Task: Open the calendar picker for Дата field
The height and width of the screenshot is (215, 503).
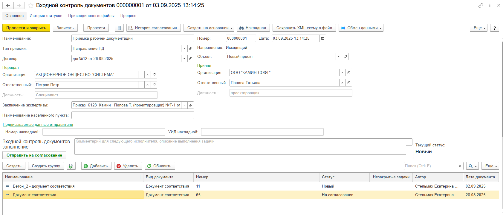Action: pos(322,38)
